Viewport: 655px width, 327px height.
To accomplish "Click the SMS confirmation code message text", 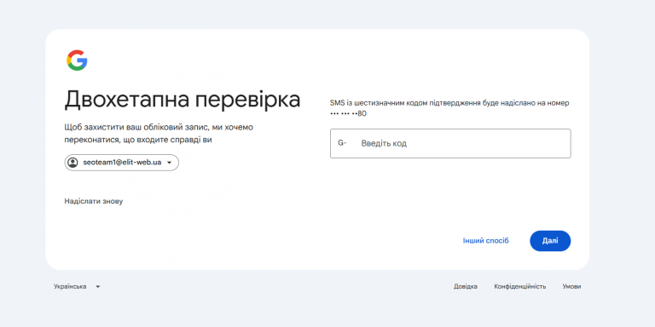I will coord(449,108).
